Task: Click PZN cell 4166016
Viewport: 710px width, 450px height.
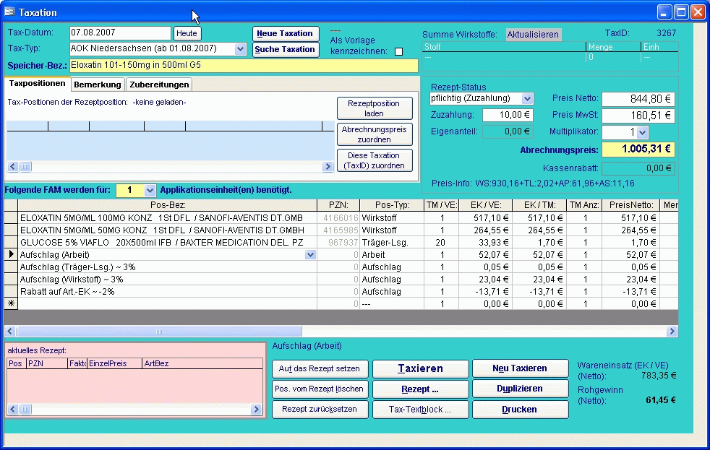Action: (x=338, y=218)
